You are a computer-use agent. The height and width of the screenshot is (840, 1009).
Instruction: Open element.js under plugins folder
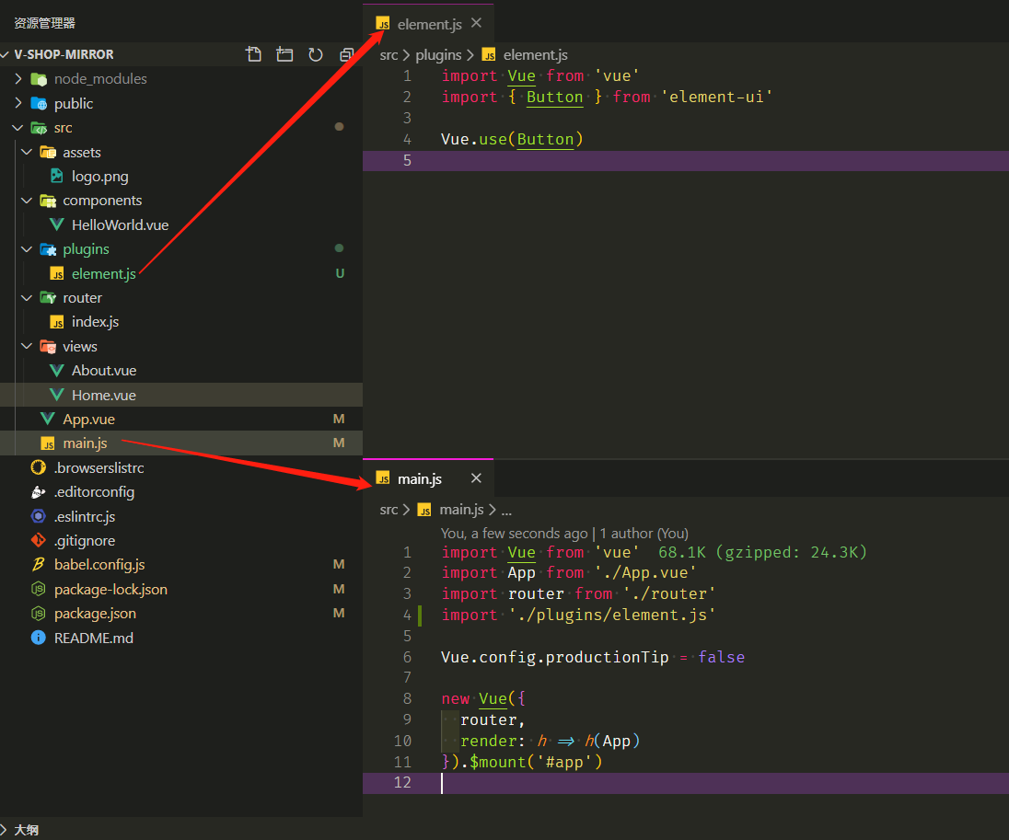tap(104, 273)
